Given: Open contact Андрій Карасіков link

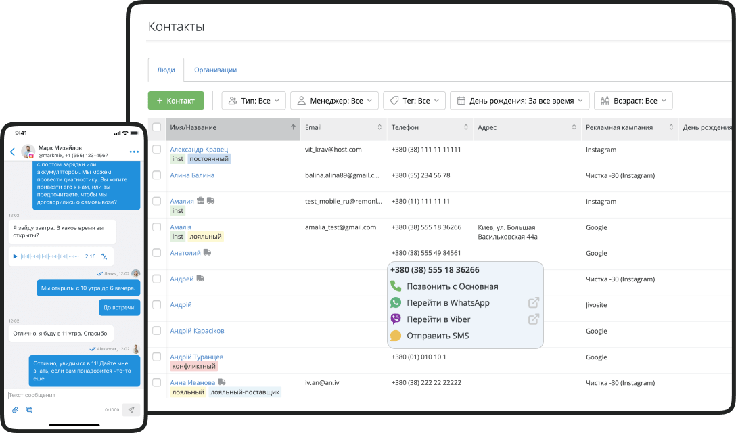Looking at the screenshot, I should click(196, 331).
